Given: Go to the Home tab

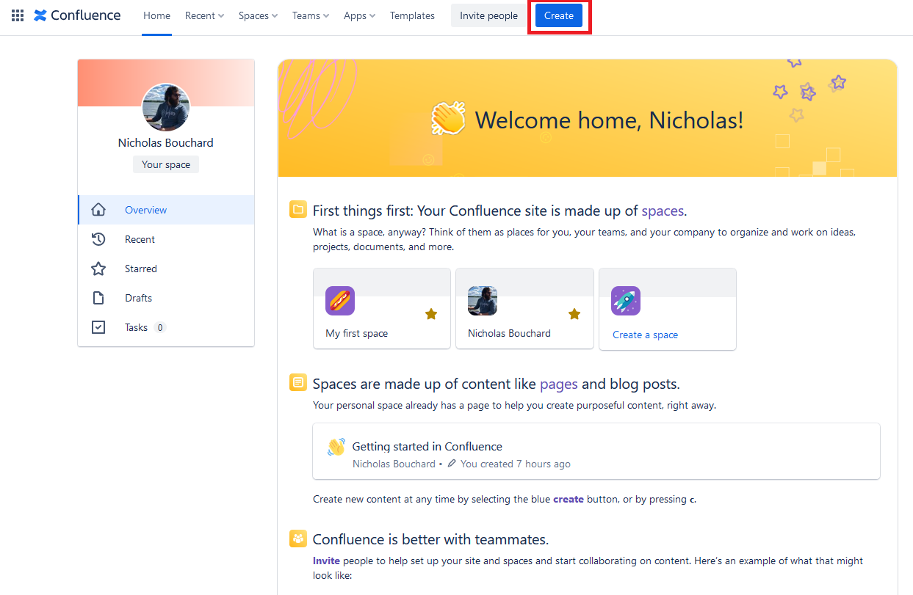Looking at the screenshot, I should (156, 15).
